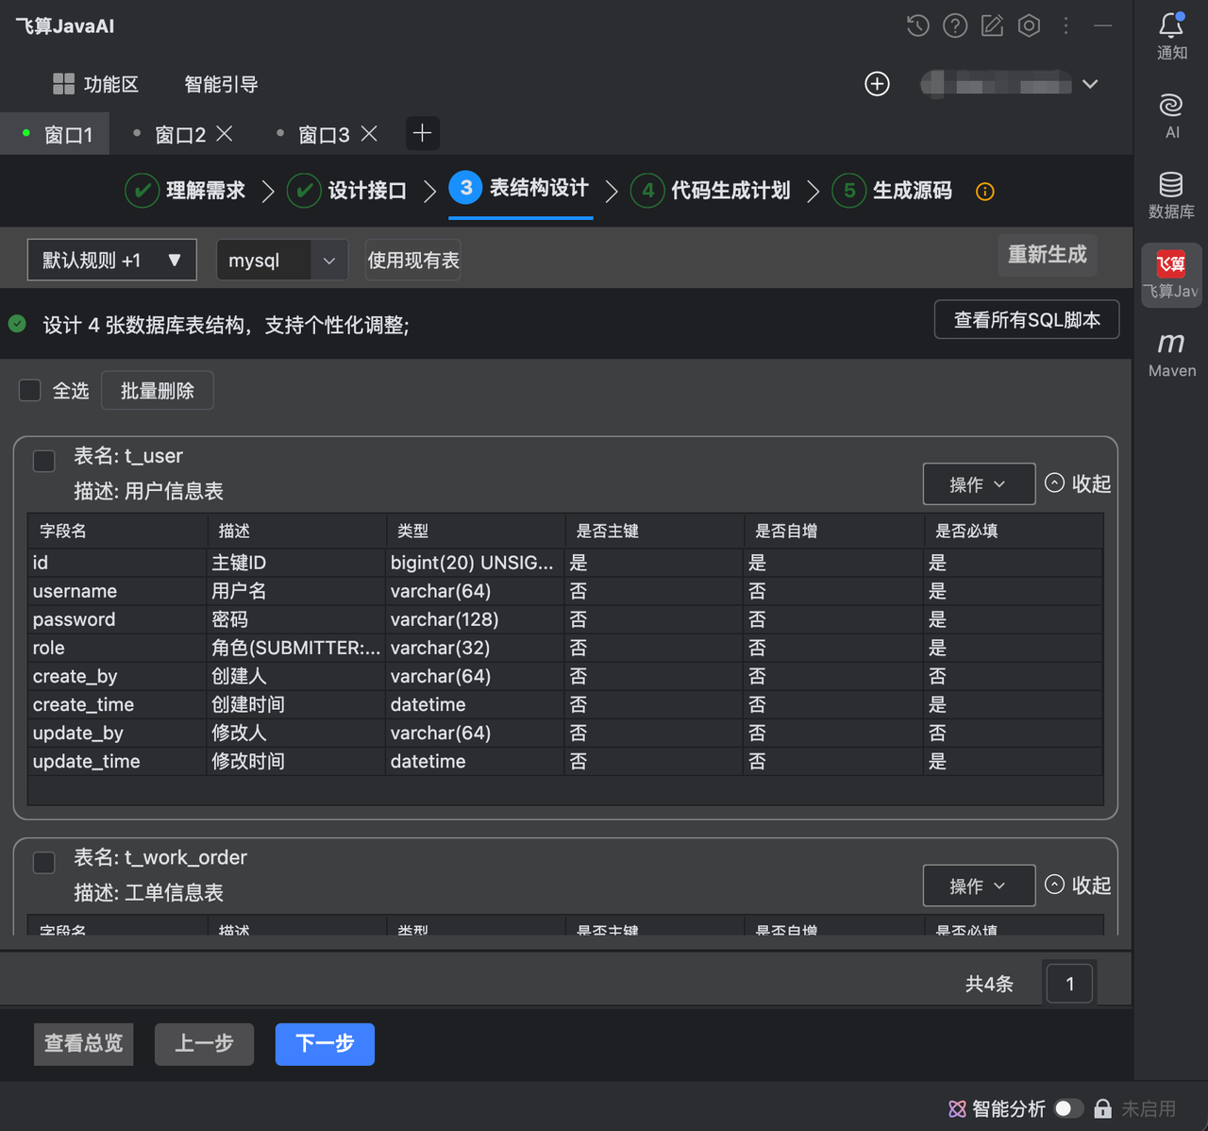1208x1131 pixels.
Task: Select the t_user table checkbox
Action: [43, 461]
